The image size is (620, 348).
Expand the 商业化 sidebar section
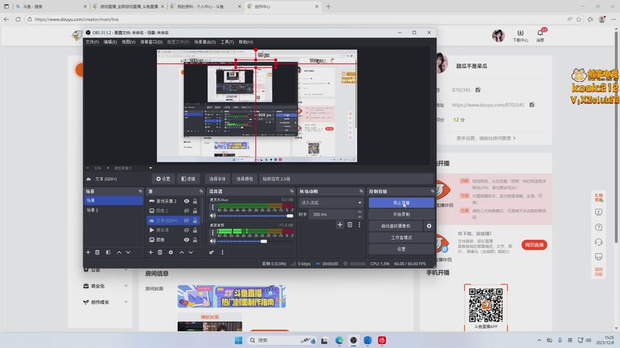pos(126,286)
